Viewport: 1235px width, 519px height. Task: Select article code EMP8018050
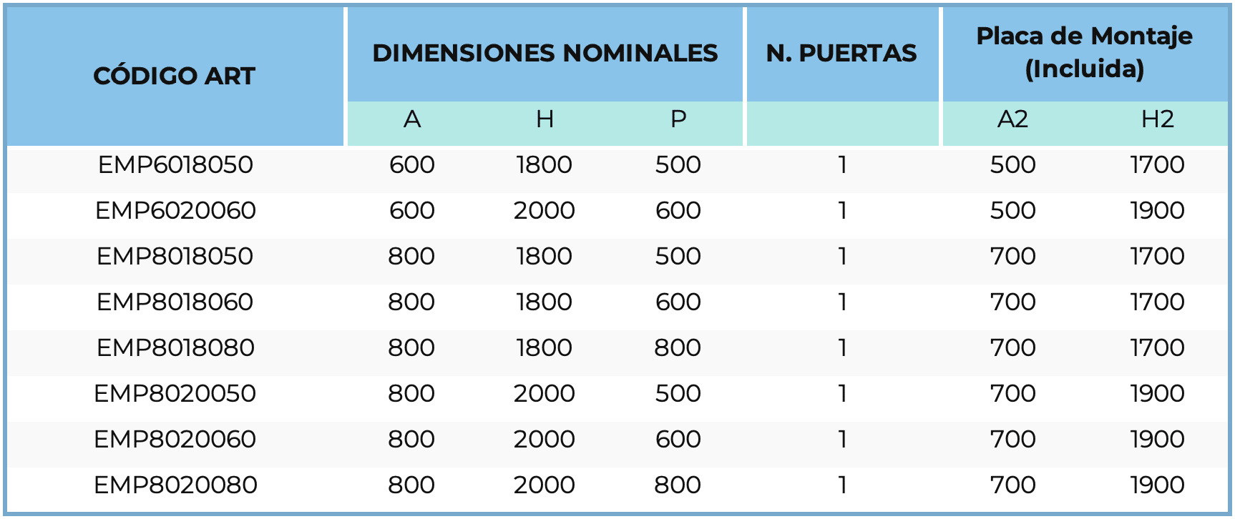pos(175,257)
